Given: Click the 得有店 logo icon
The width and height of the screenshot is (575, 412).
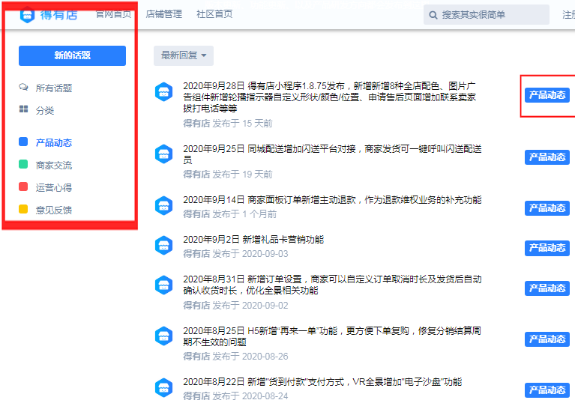Looking at the screenshot, I should [x=27, y=15].
